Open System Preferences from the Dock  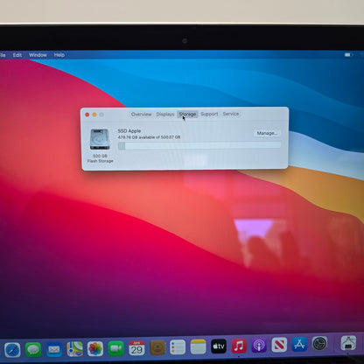pyautogui.click(x=319, y=344)
